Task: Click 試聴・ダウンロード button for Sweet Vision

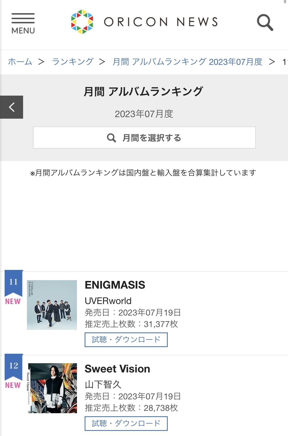Action: pyautogui.click(x=126, y=423)
